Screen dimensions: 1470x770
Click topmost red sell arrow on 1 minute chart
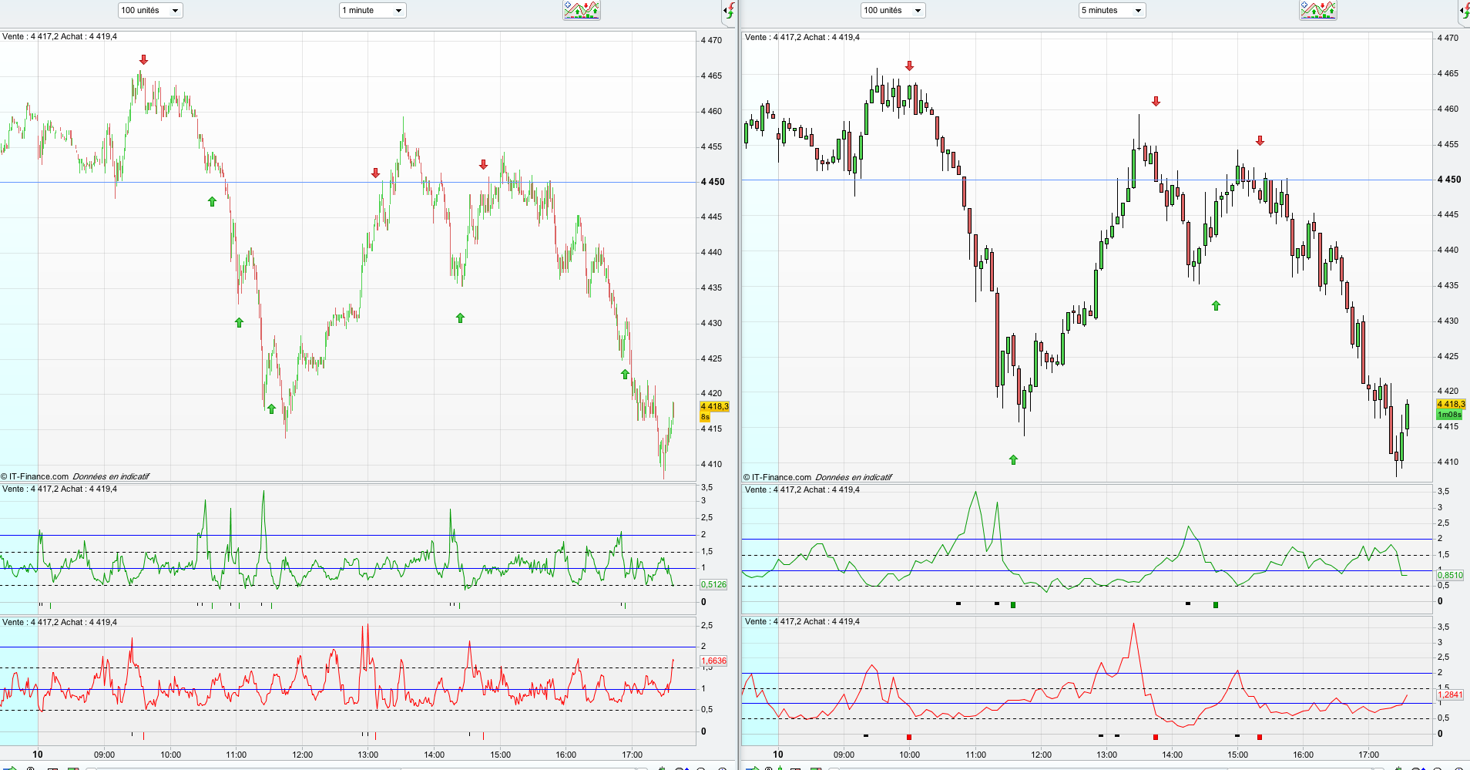143,59
